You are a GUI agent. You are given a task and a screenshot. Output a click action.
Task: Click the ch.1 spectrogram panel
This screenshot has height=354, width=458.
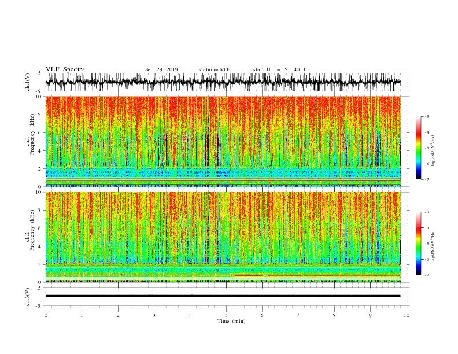(x=223, y=141)
